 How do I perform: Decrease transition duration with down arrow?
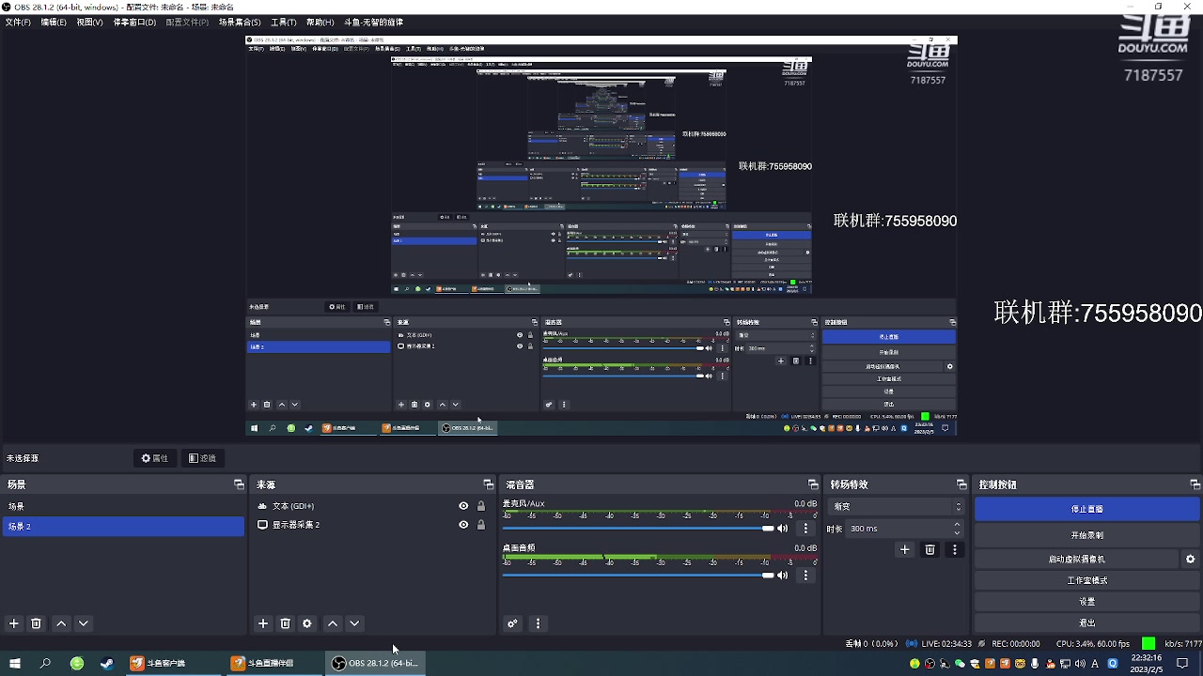[958, 532]
